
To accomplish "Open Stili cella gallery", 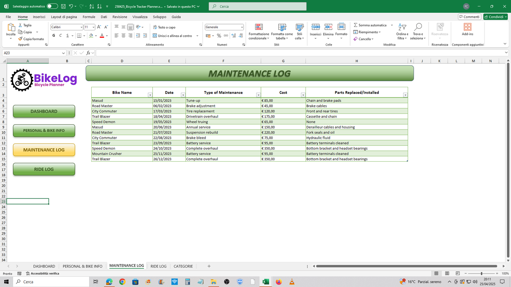I will [300, 31].
